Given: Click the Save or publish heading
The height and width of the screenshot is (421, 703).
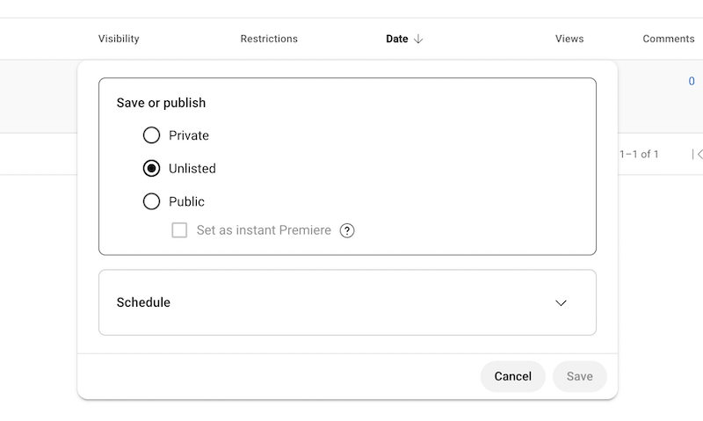Looking at the screenshot, I should 161,103.
